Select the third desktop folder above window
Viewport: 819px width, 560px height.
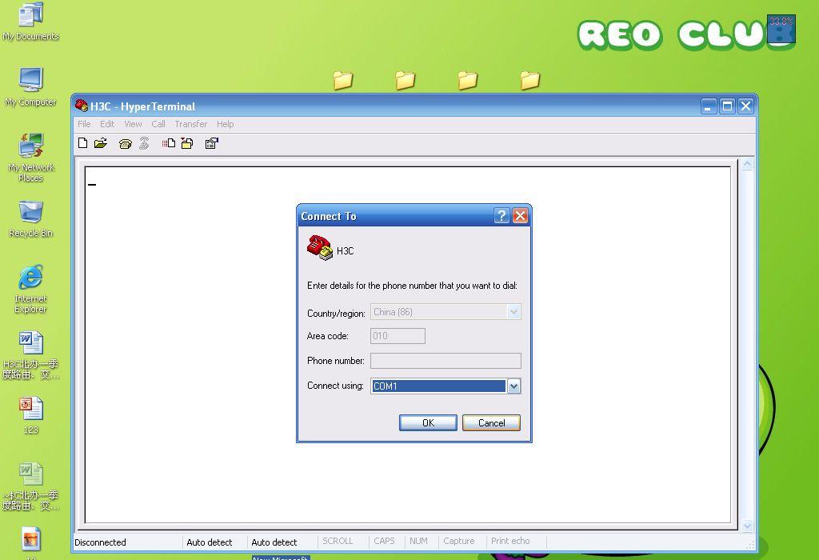point(467,81)
